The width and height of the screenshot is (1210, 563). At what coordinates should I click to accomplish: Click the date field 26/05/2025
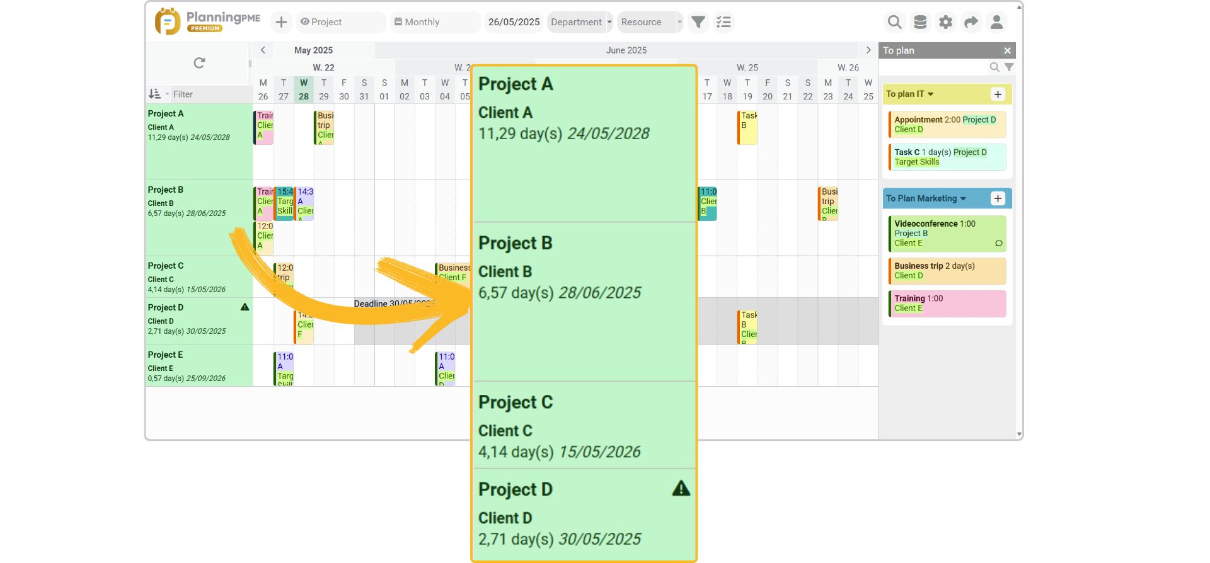click(x=514, y=22)
